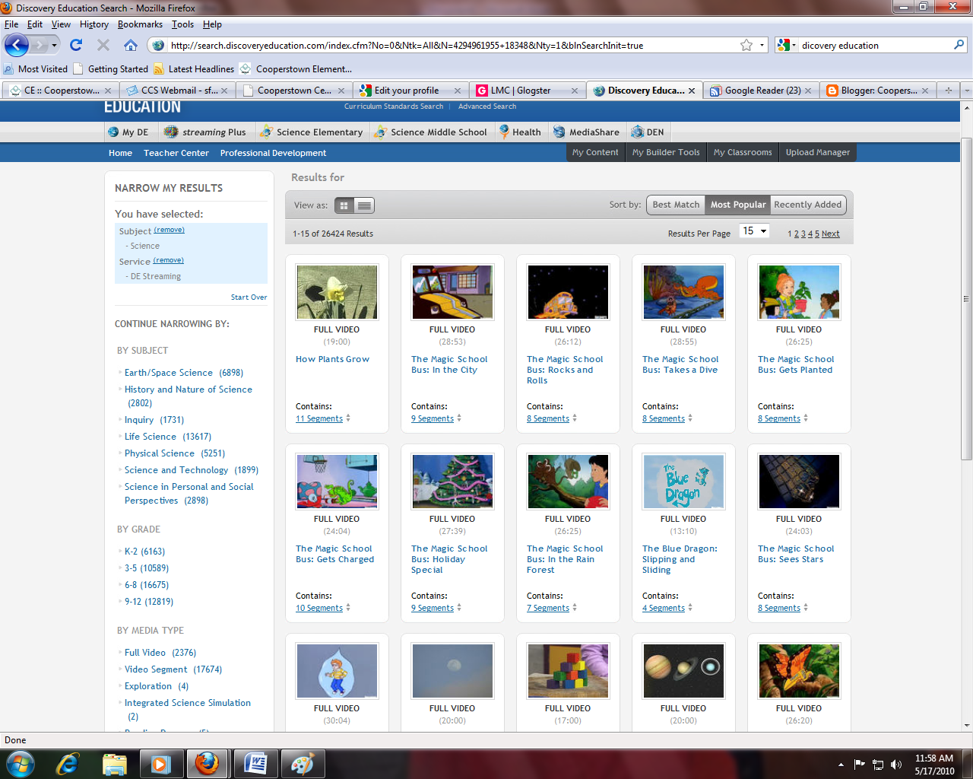Open Windows Media Player from taskbar

(x=160, y=763)
